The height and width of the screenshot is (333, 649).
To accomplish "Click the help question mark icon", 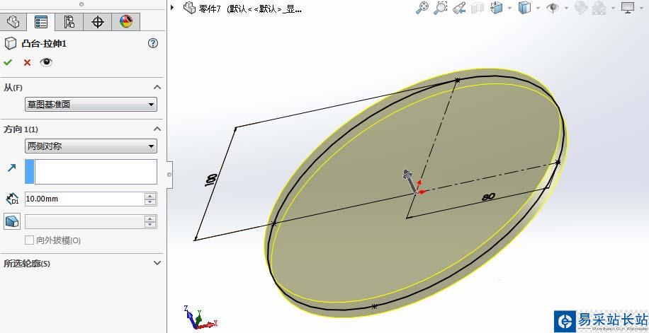I will (x=153, y=43).
